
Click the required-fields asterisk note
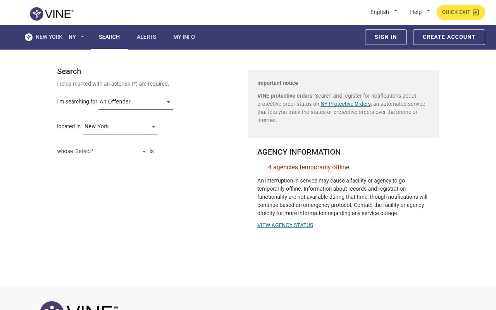113,84
